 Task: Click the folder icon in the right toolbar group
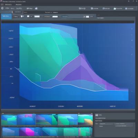115,9
